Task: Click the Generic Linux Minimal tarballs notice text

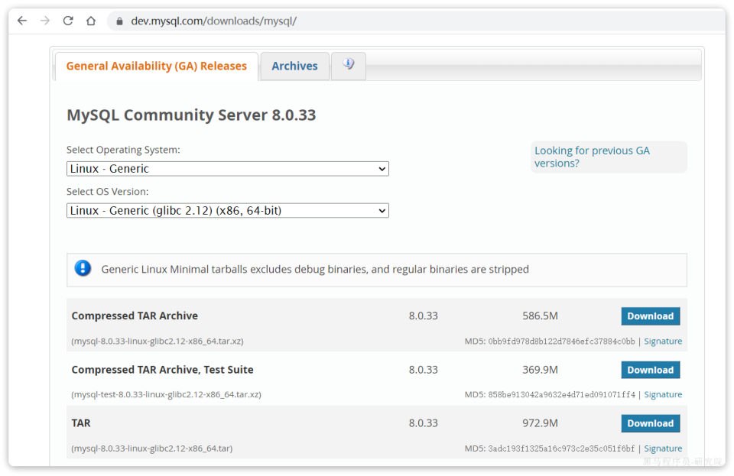Action: 315,270
